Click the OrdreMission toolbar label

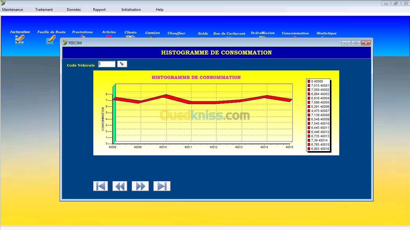pos(262,33)
